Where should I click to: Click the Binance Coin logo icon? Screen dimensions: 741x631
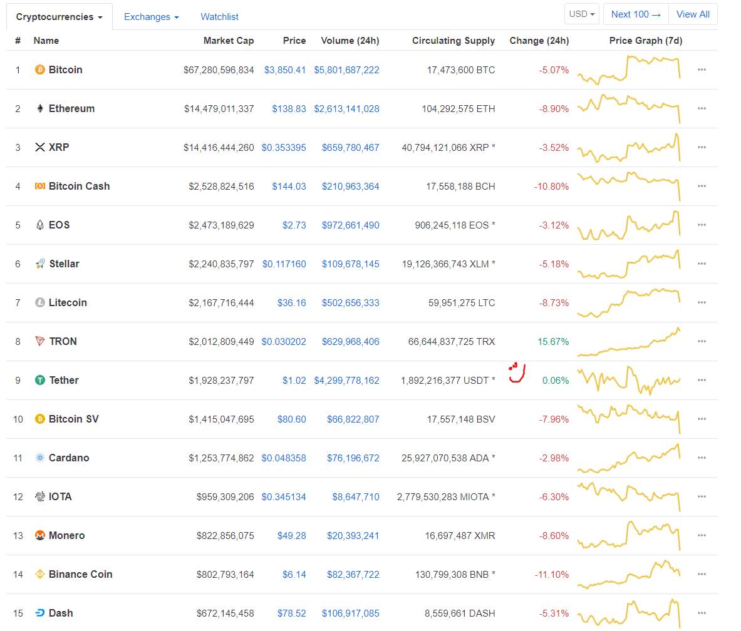40,574
